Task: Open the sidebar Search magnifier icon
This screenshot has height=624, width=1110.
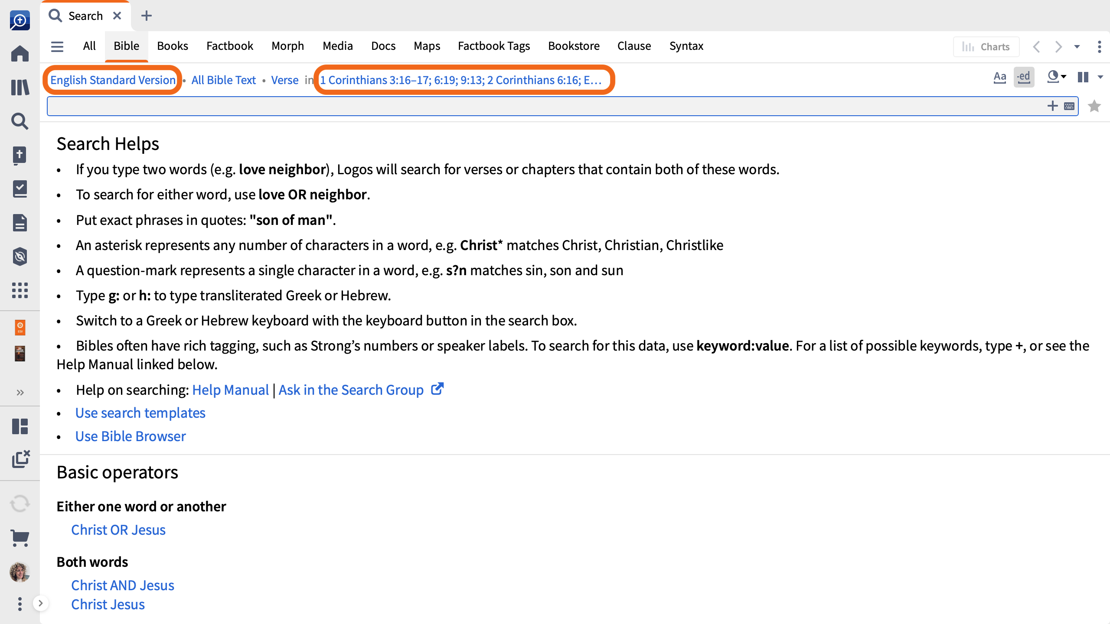Action: (x=20, y=121)
